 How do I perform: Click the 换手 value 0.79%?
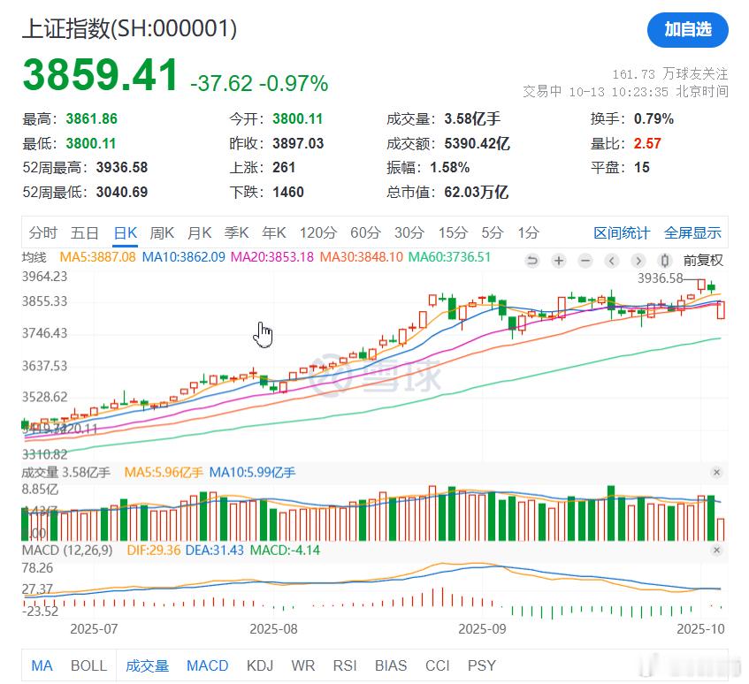[653, 118]
